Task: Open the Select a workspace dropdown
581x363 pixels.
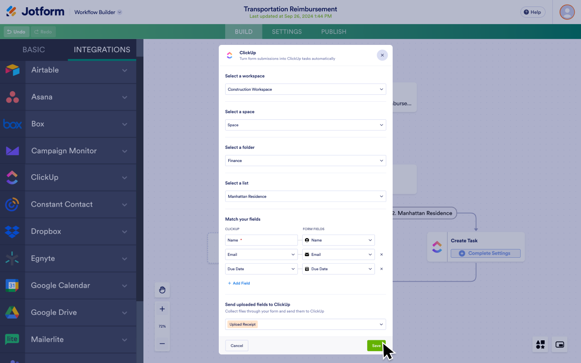Action: [x=305, y=89]
